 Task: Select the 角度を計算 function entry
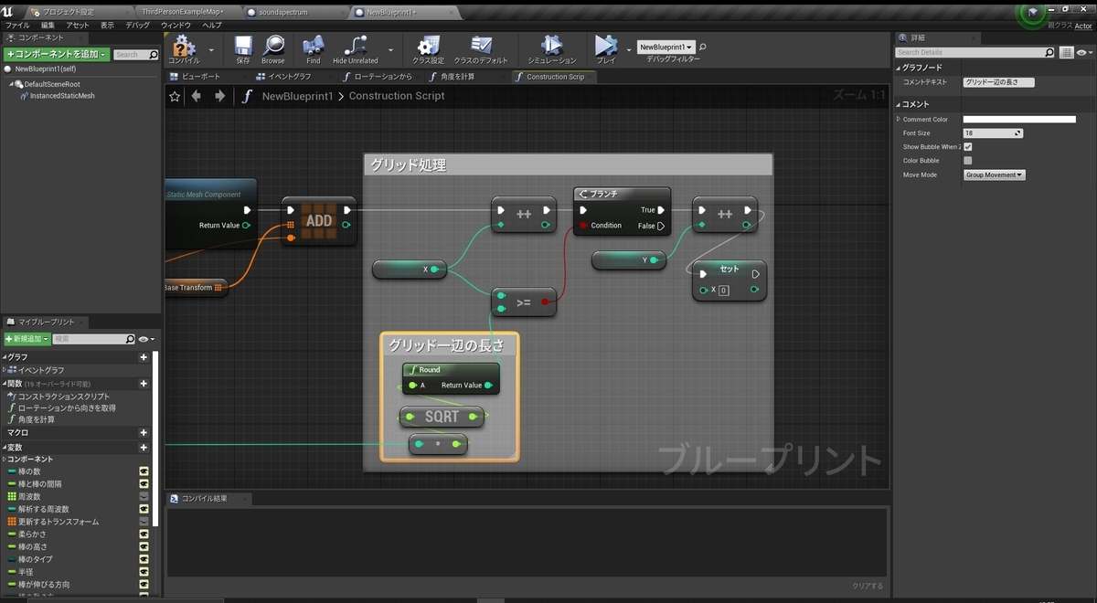coord(36,419)
